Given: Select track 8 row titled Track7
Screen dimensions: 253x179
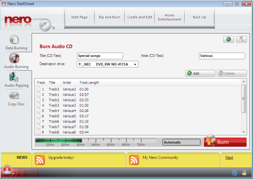Looking at the screenshot, I should coord(138,127).
